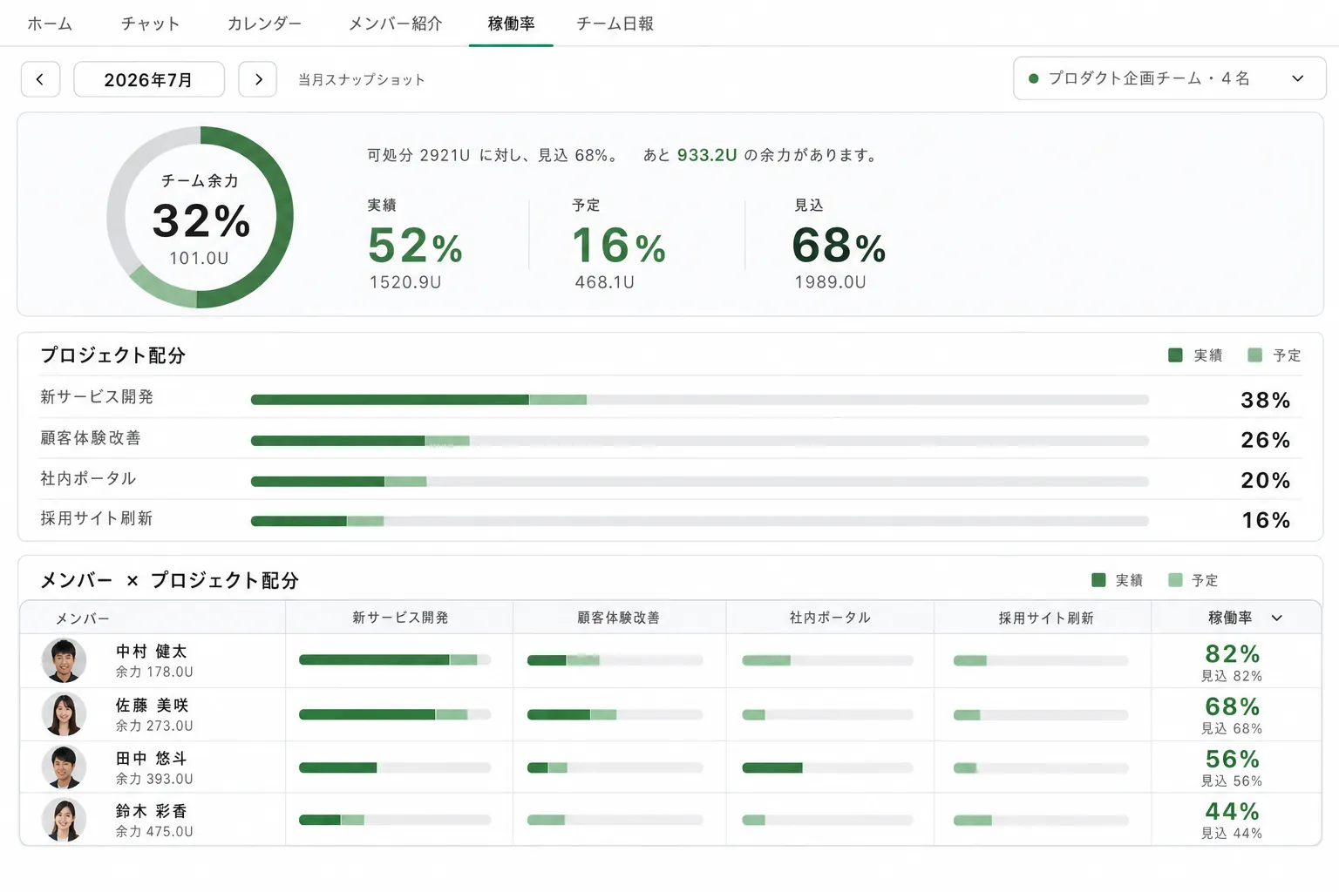Screen dimensions: 1339x892
Task: Advance to next month with right chevron
Action: tap(258, 79)
